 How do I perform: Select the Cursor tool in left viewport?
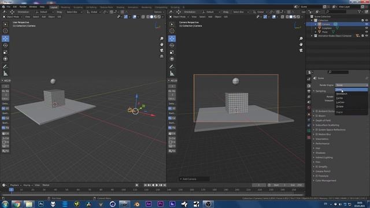(x=5, y=31)
